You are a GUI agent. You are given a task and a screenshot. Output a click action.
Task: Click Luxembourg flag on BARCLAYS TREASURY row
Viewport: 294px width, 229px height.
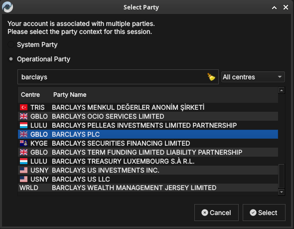23,161
